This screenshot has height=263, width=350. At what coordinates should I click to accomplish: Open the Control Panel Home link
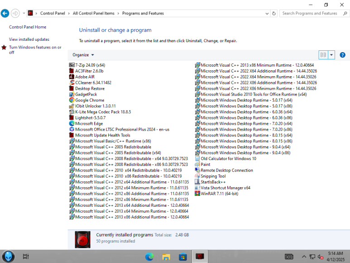(x=28, y=27)
